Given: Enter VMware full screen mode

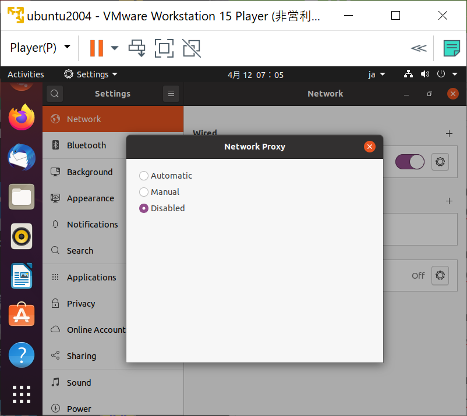Looking at the screenshot, I should tap(164, 48).
